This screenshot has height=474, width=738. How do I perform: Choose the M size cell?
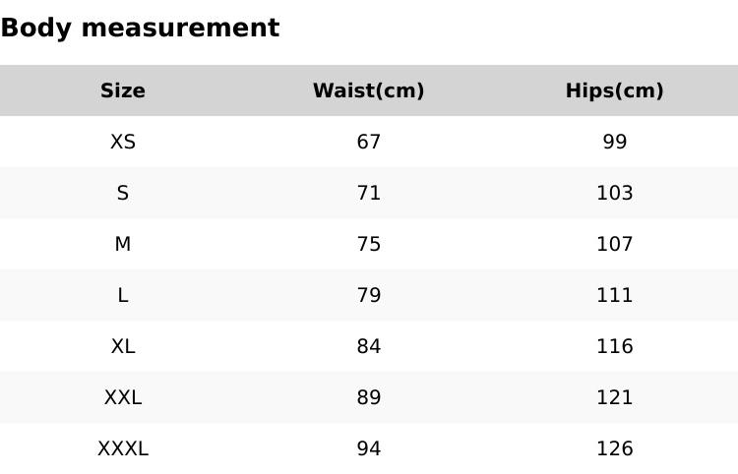[123, 245]
